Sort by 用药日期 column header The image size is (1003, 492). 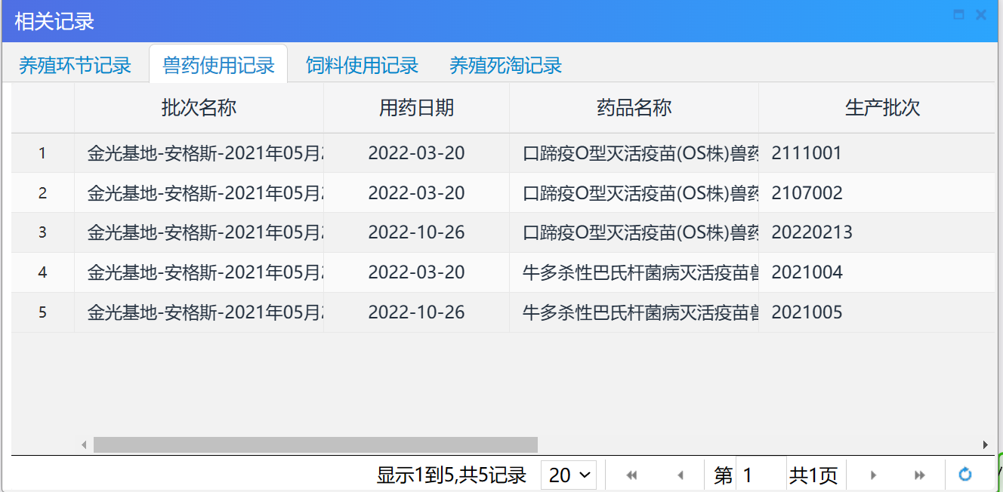417,108
